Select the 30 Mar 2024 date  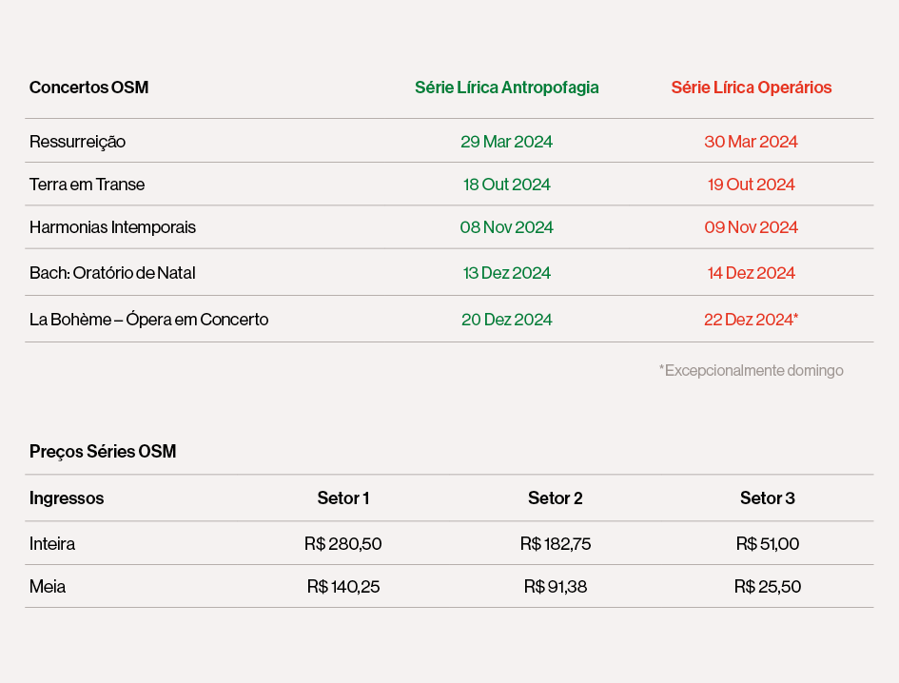click(x=752, y=142)
